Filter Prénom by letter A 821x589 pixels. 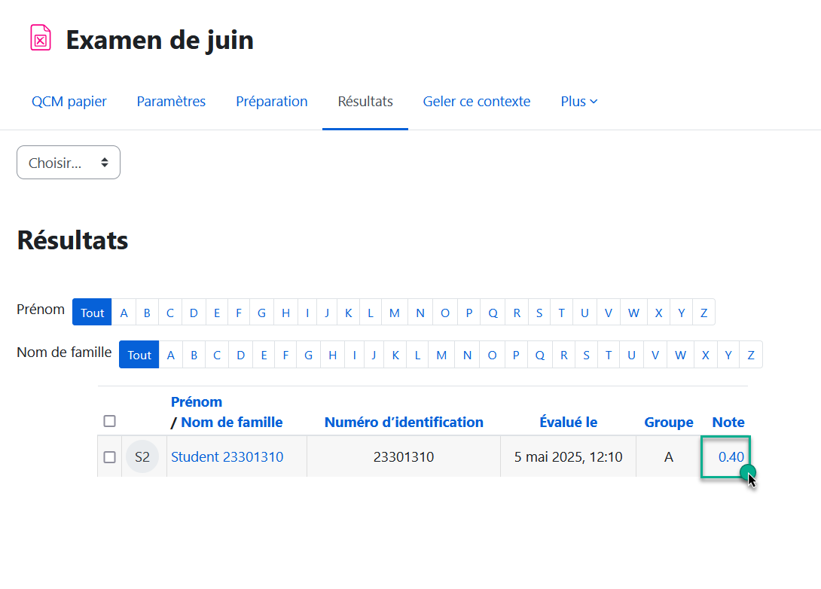tap(124, 313)
